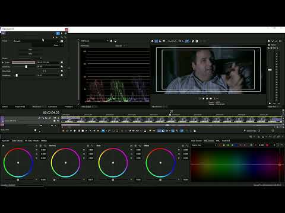Click the Sensitivity value input field

tap(48, 67)
